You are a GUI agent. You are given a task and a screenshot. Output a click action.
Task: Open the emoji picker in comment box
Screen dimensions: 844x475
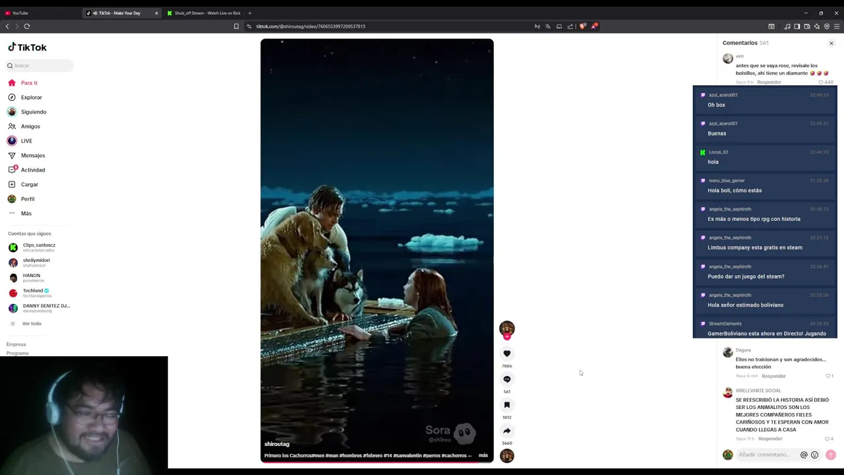pyautogui.click(x=814, y=455)
